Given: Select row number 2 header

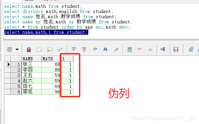Looking at the screenshot, I should point(16,70).
